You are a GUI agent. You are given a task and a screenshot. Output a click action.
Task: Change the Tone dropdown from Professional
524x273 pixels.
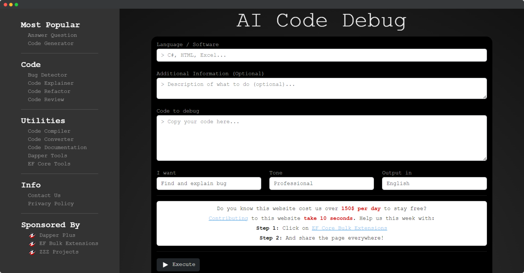pyautogui.click(x=321, y=183)
